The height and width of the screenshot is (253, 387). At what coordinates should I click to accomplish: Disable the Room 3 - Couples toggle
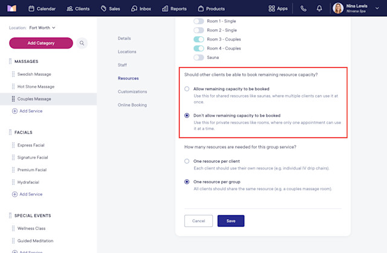click(199, 39)
